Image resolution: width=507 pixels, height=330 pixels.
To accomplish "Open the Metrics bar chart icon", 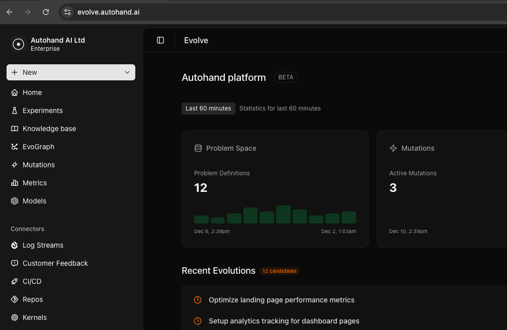I will 15,183.
